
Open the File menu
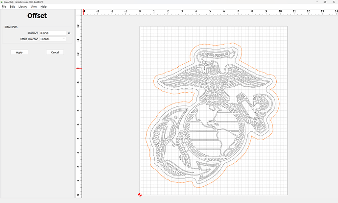[x=4, y=7]
